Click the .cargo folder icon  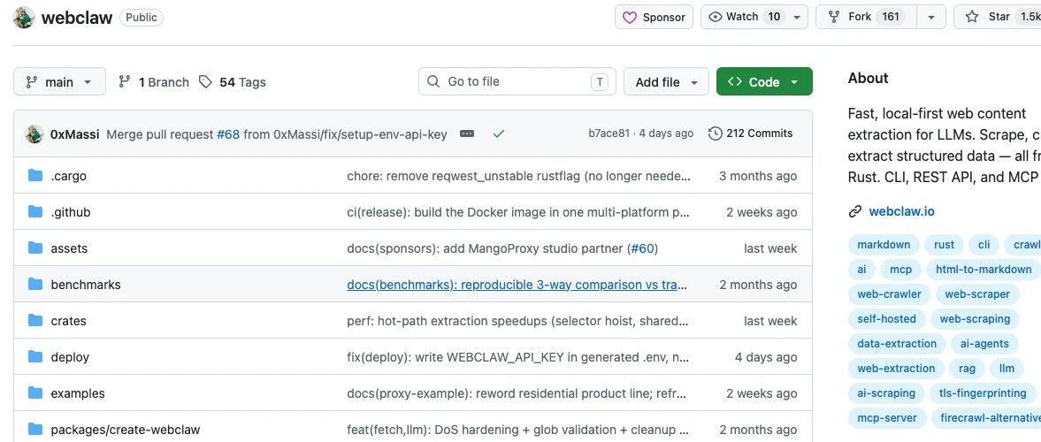[x=35, y=176]
